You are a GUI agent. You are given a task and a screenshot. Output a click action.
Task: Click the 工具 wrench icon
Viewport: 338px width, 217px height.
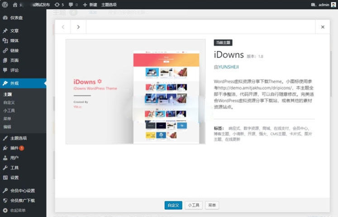(x=5, y=168)
